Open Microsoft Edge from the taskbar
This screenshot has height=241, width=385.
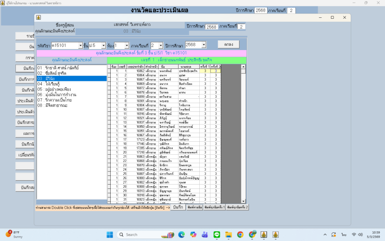point(181,235)
